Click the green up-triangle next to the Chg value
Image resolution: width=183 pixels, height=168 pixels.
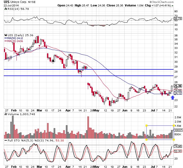(x=172, y=6)
